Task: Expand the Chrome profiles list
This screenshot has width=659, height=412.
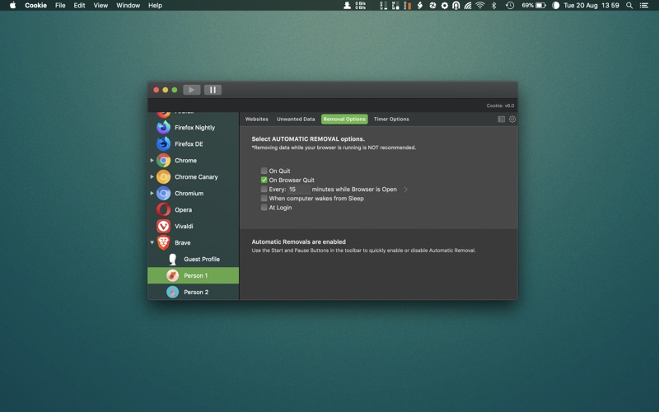Action: click(152, 161)
